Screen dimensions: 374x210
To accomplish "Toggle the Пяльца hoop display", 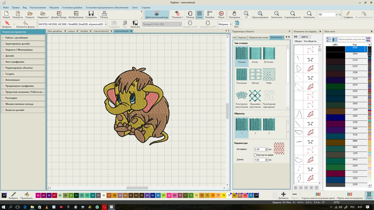I will coord(190,15).
